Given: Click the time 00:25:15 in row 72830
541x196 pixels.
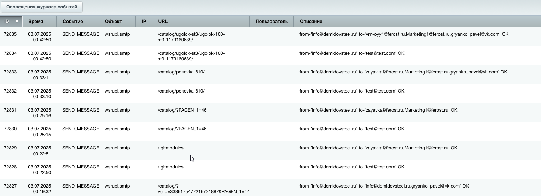Looking at the screenshot, I should 42,135.
